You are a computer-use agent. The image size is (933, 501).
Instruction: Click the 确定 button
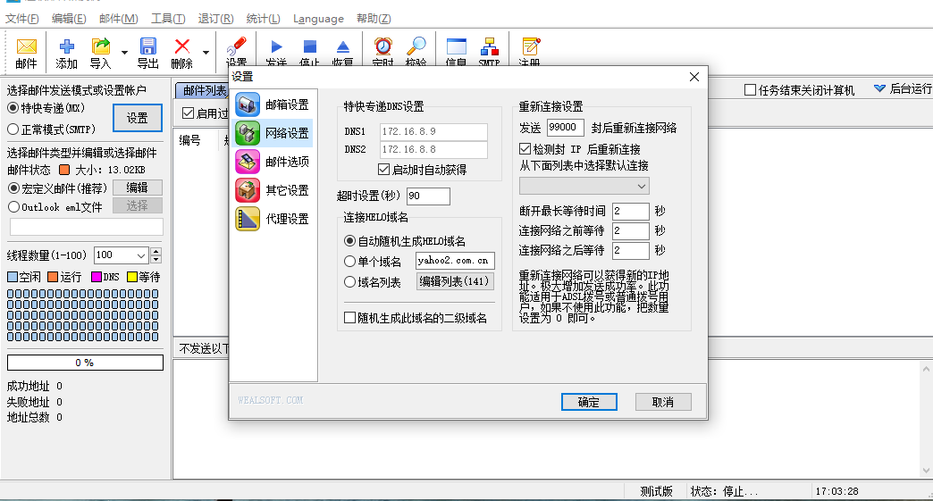point(589,402)
